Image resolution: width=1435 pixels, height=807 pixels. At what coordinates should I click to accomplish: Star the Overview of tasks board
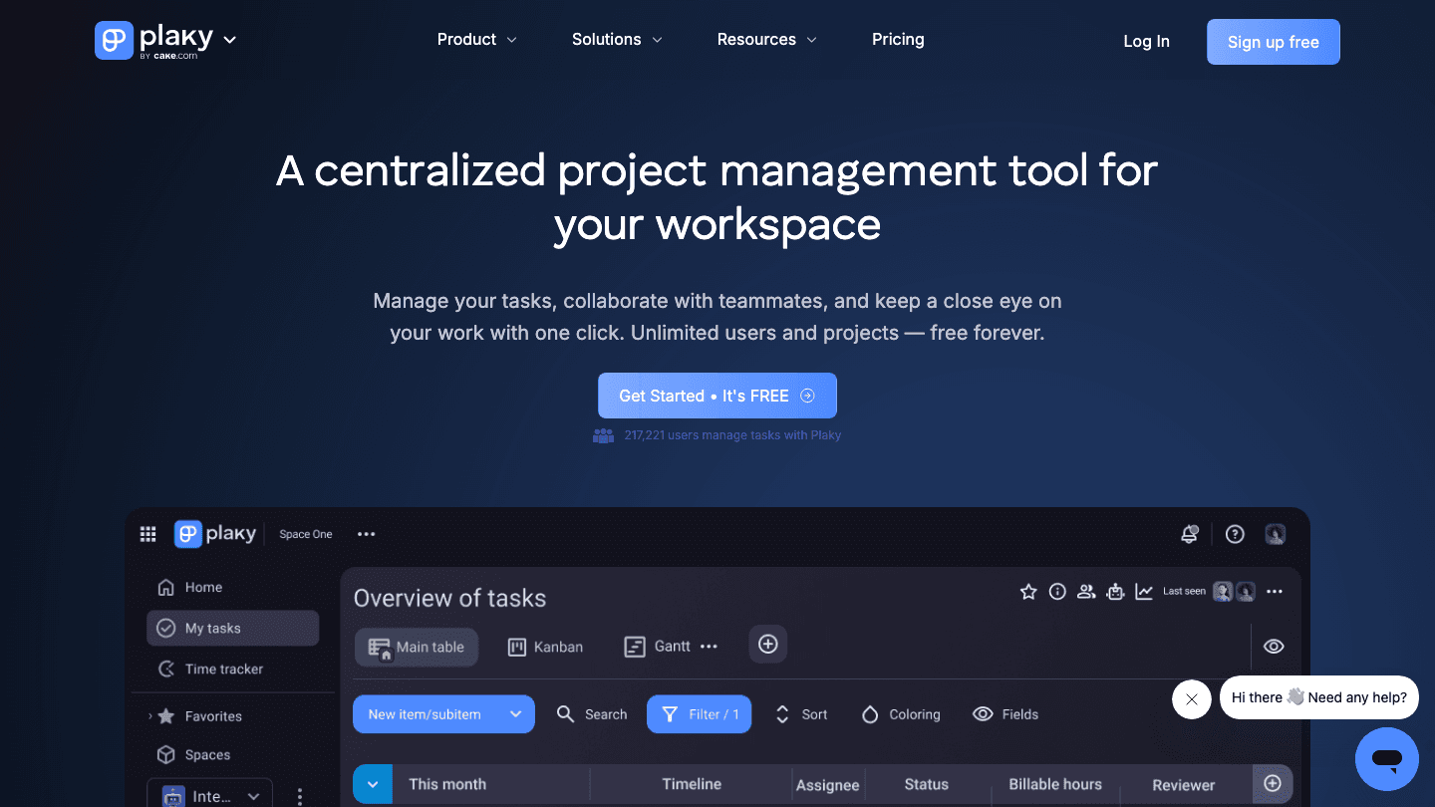click(x=1028, y=592)
